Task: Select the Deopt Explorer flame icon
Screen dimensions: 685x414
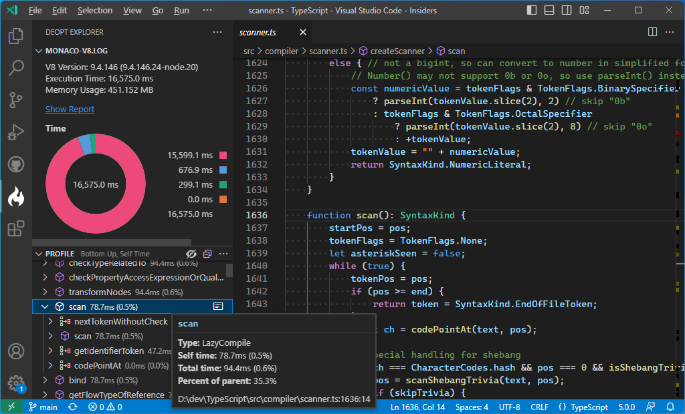Action: click(x=16, y=197)
